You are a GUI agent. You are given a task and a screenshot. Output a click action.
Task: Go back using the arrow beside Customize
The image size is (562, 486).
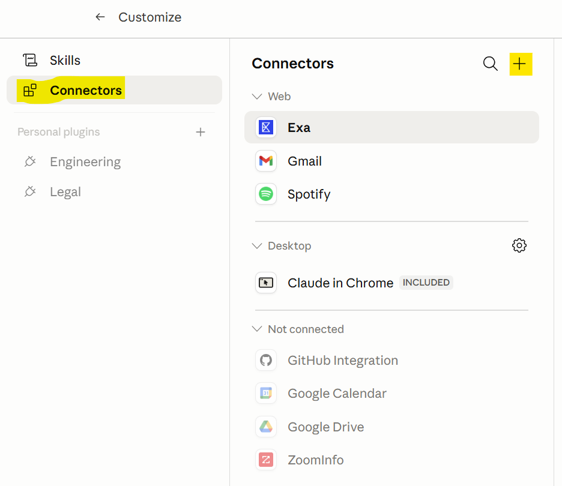point(100,17)
